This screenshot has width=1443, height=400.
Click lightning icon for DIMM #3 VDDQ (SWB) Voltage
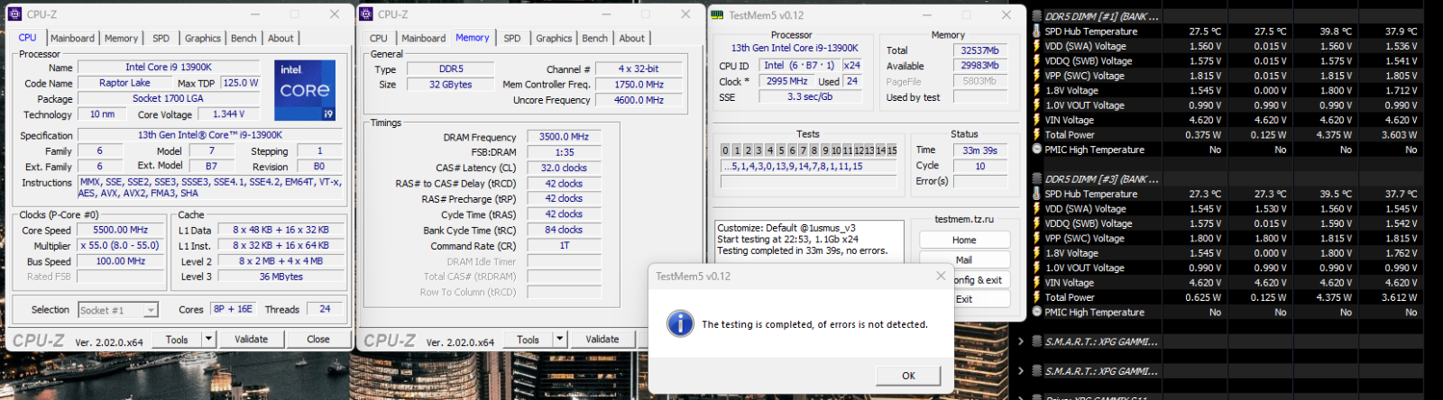click(x=1037, y=223)
